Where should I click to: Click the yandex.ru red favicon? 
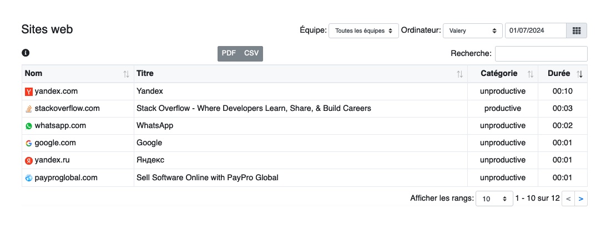tap(29, 160)
